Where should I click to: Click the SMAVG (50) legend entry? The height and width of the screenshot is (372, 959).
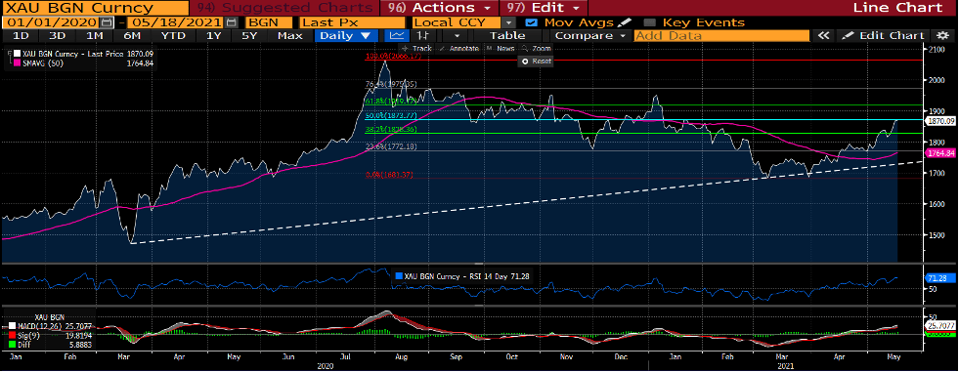click(x=42, y=63)
